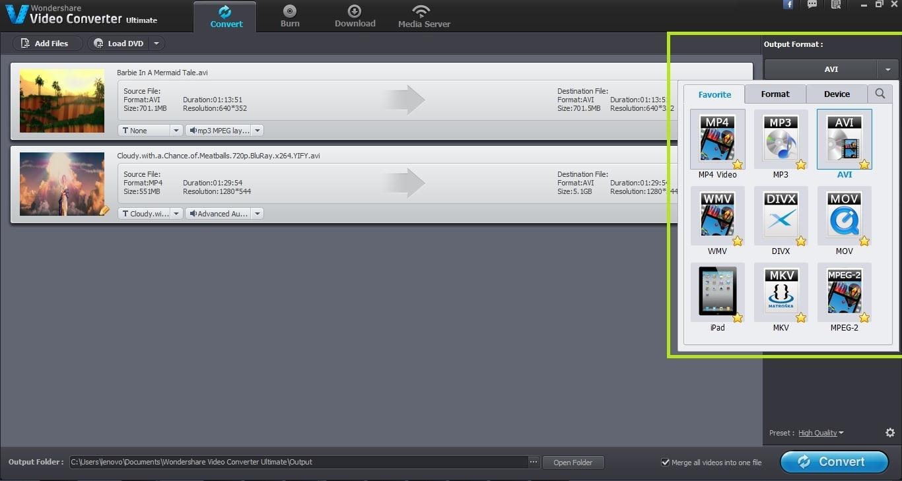
Task: Pick the WMV format icon
Action: [x=717, y=216]
